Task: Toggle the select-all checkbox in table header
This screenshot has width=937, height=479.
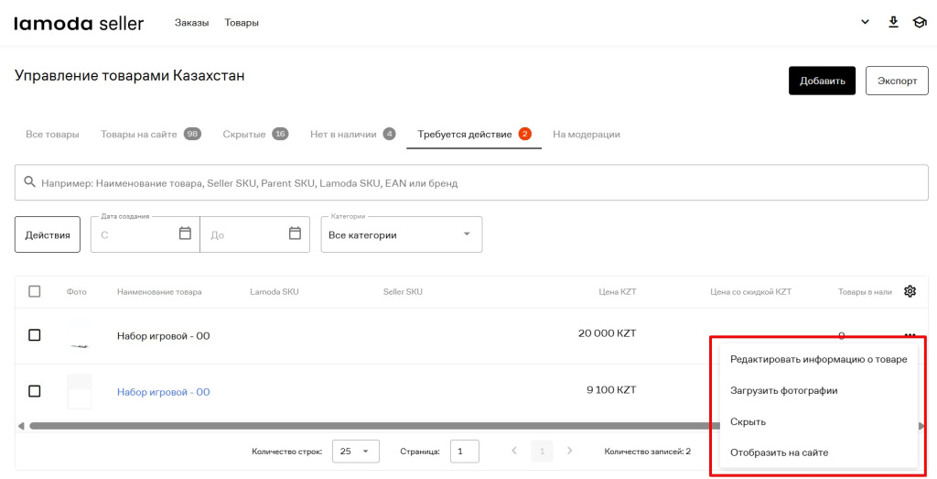Action: 35,291
